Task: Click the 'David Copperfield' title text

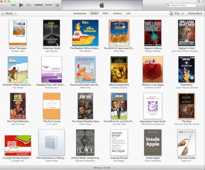Action: [119, 85]
